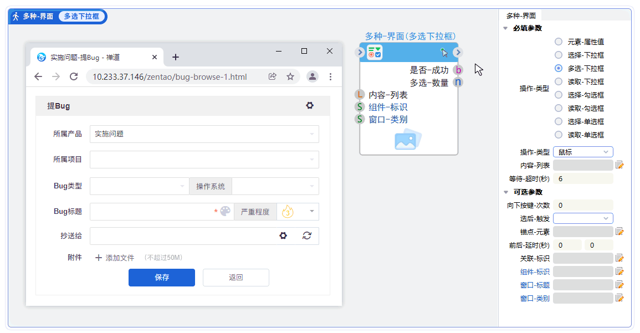Switch to the 多种-界面 properties tab
This screenshot has width=640, height=333.
point(520,16)
